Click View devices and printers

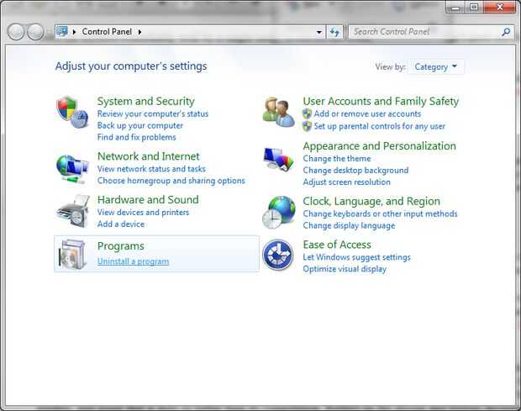143,213
